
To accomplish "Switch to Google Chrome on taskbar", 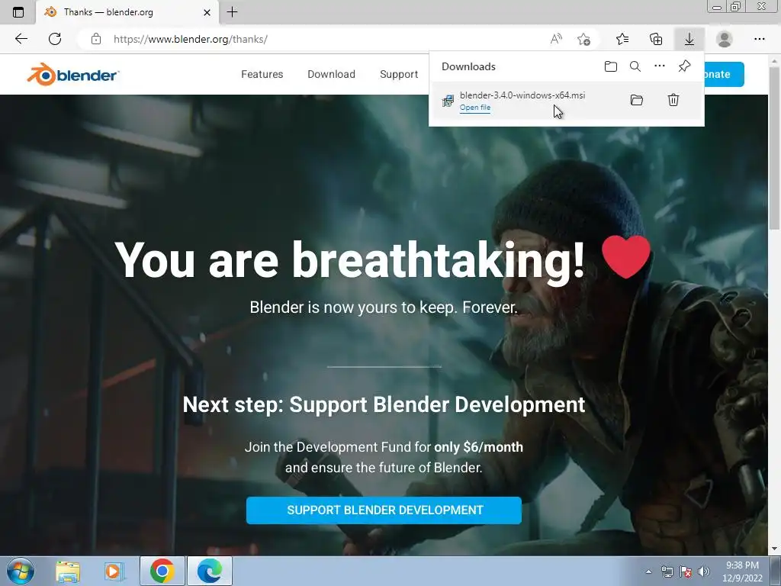I will pyautogui.click(x=162, y=571).
